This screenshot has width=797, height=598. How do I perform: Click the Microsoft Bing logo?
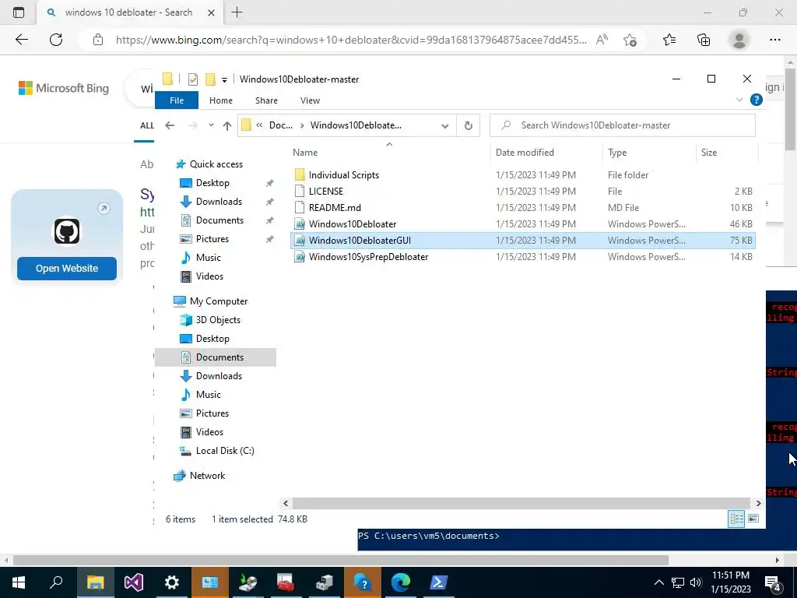tap(64, 88)
